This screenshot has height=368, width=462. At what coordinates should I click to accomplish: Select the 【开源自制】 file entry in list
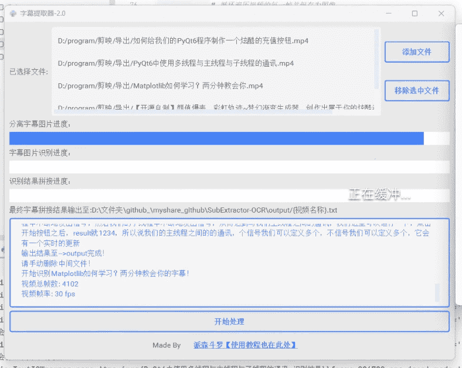(217, 108)
